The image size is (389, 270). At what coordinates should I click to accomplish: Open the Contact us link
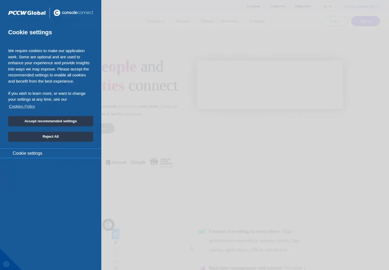click(x=277, y=6)
